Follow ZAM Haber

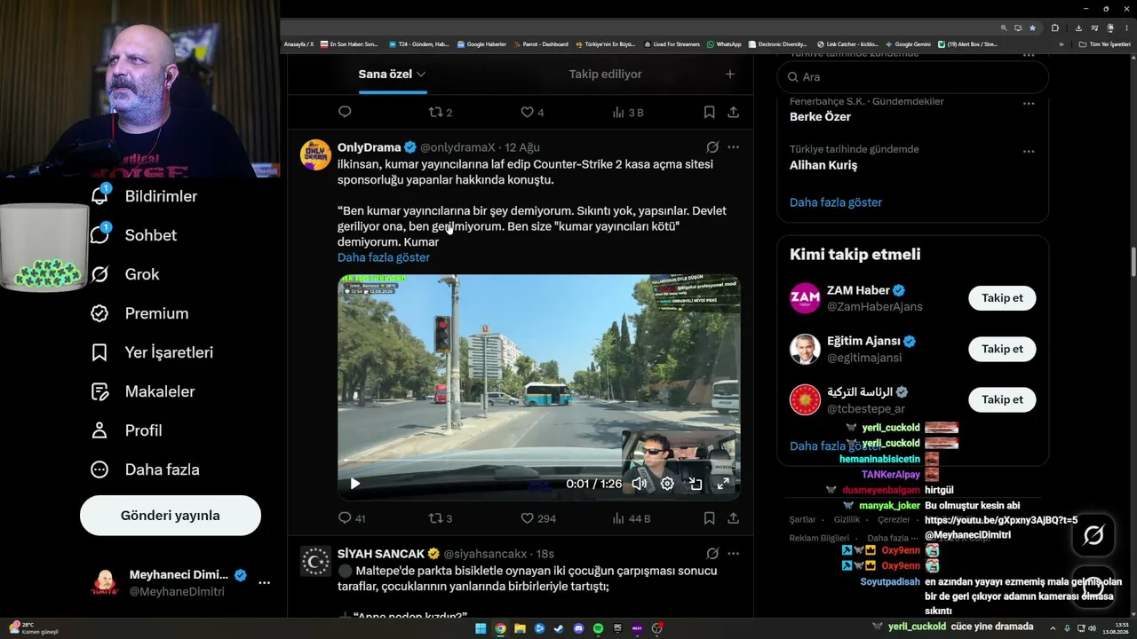click(x=1002, y=298)
